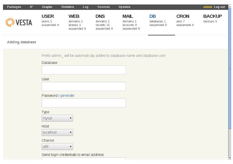The width and height of the screenshot is (233, 164).
Task: Click the Vesta logo icon
Action: click(10, 22)
